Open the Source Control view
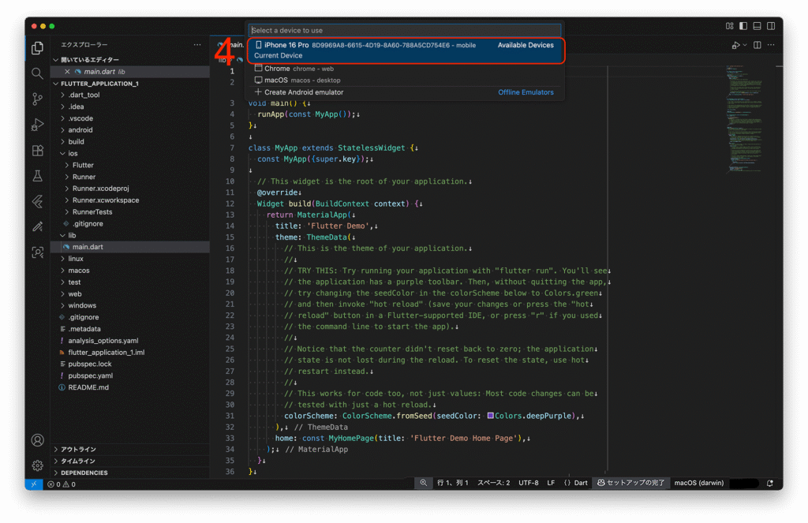The height and width of the screenshot is (523, 808). click(37, 99)
